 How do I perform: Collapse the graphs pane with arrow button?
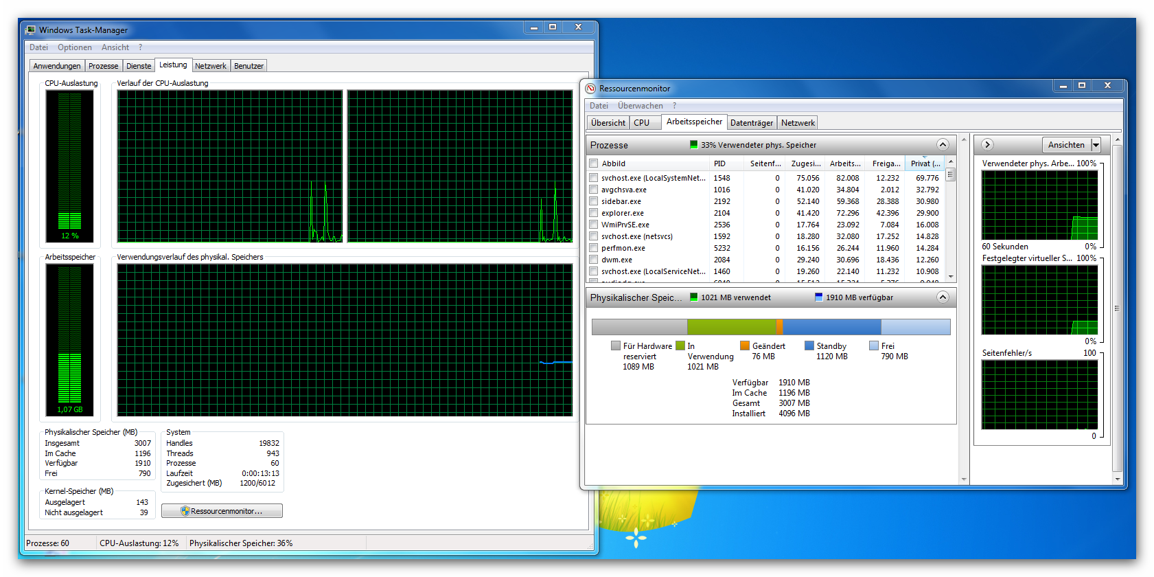pos(987,144)
